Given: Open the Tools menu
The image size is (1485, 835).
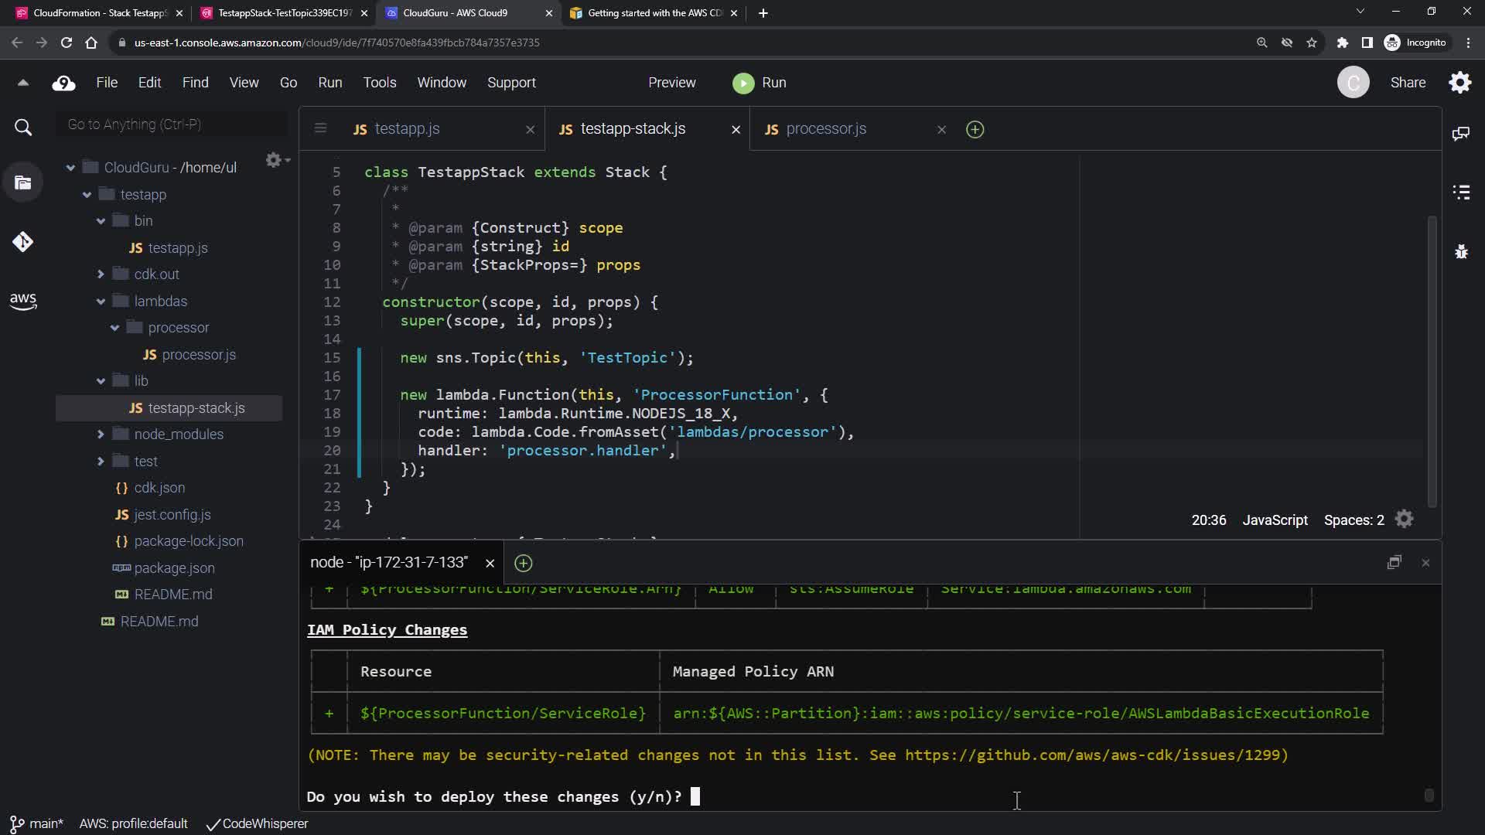Looking at the screenshot, I should pyautogui.click(x=379, y=83).
